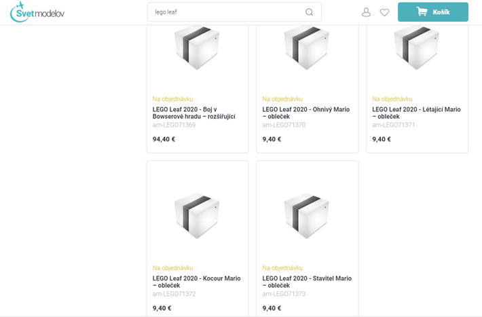Open Stavitel Mario product image
Screen dimensions: 482x317
[x=307, y=215]
